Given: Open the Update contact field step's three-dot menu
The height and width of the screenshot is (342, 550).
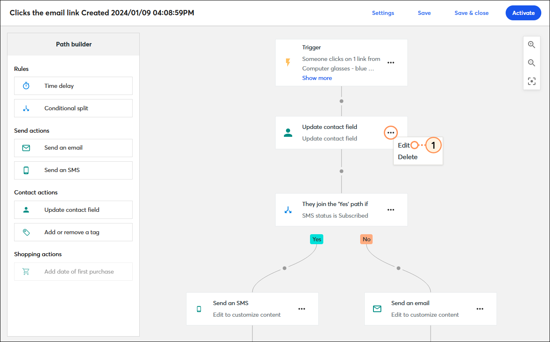Looking at the screenshot, I should click(391, 133).
